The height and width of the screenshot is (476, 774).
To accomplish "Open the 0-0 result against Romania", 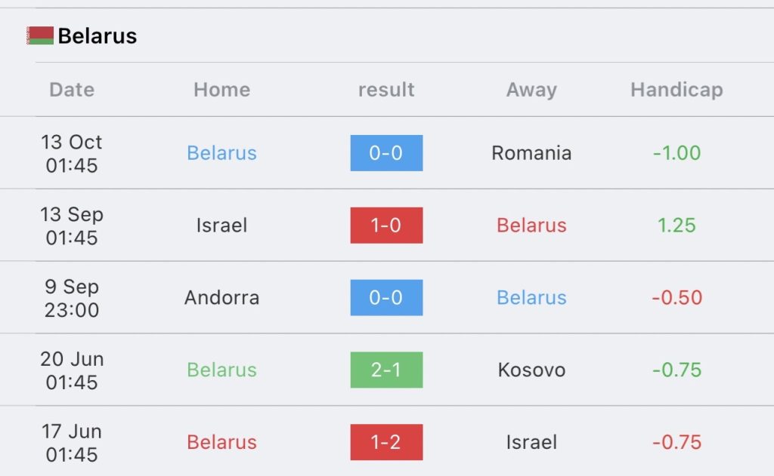I will point(386,152).
